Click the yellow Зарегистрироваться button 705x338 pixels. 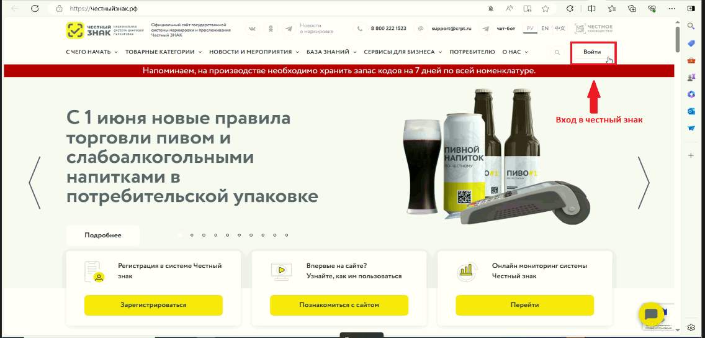coord(153,305)
